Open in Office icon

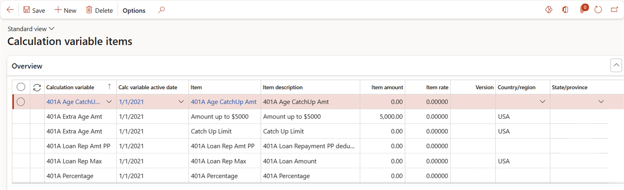[565, 10]
